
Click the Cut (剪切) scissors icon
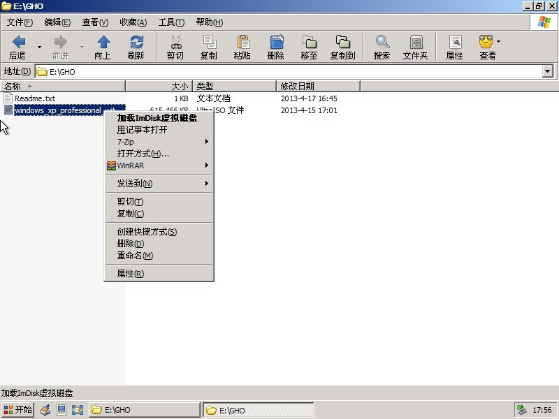click(x=175, y=42)
